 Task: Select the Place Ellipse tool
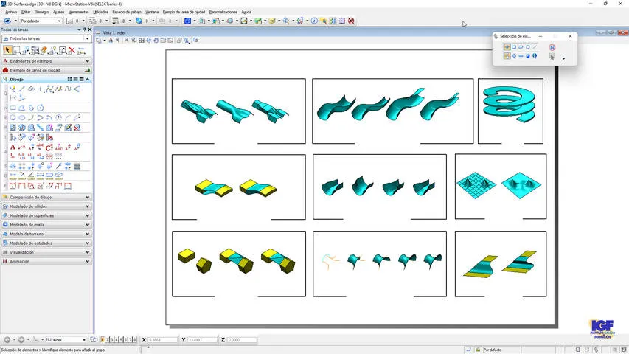point(22,117)
